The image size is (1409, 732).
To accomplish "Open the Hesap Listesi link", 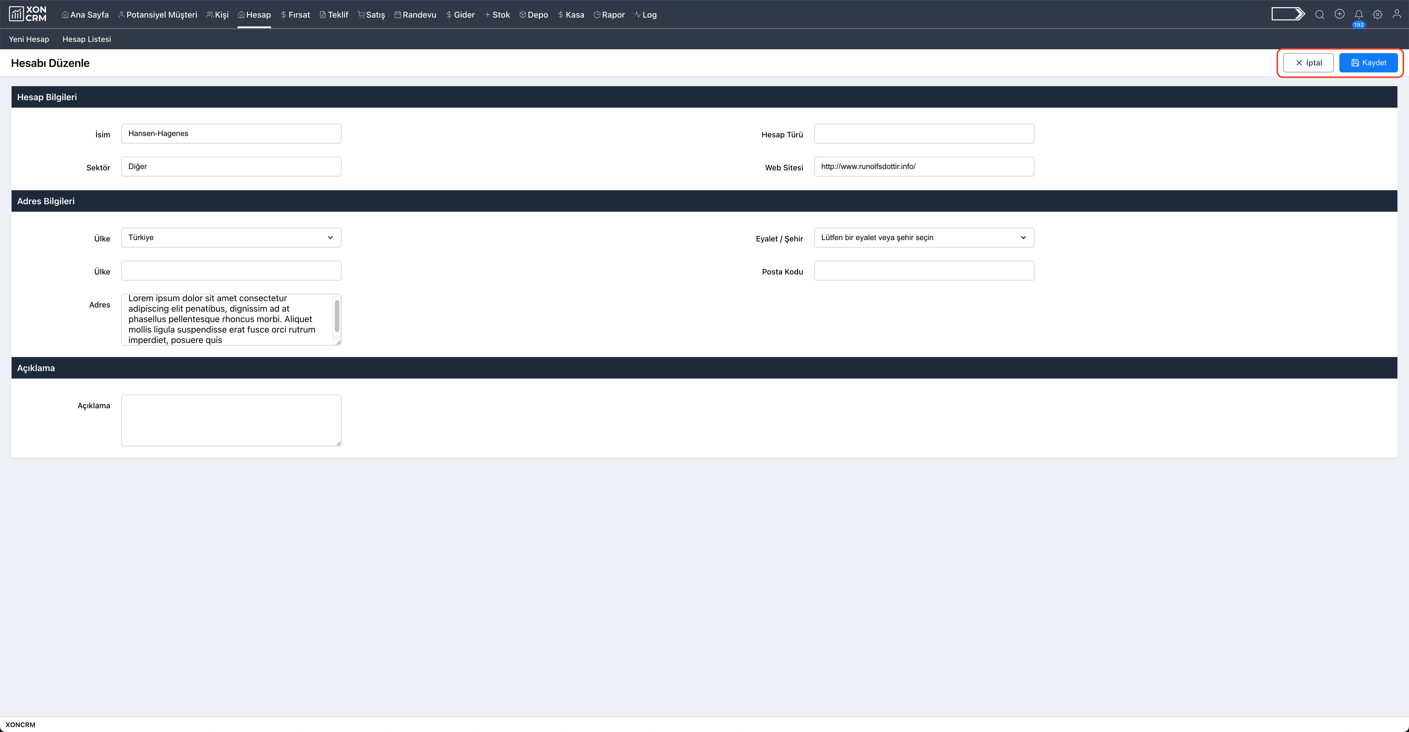I will 86,39.
